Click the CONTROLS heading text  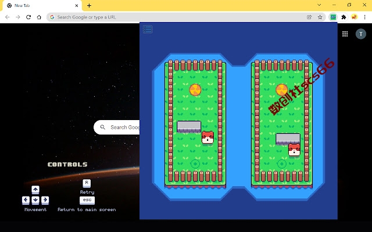pyautogui.click(x=67, y=164)
